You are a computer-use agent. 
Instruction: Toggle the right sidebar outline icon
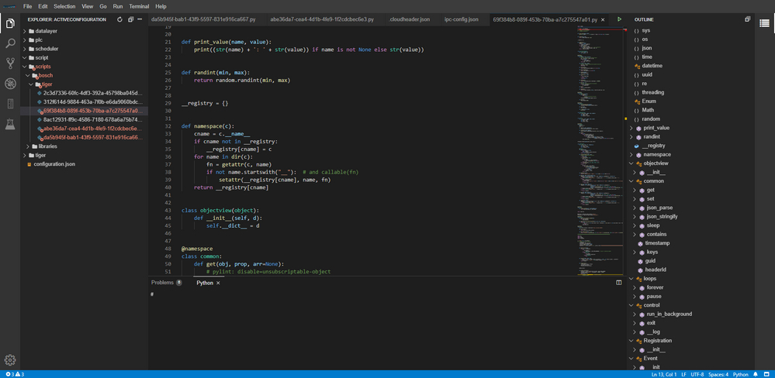click(765, 24)
